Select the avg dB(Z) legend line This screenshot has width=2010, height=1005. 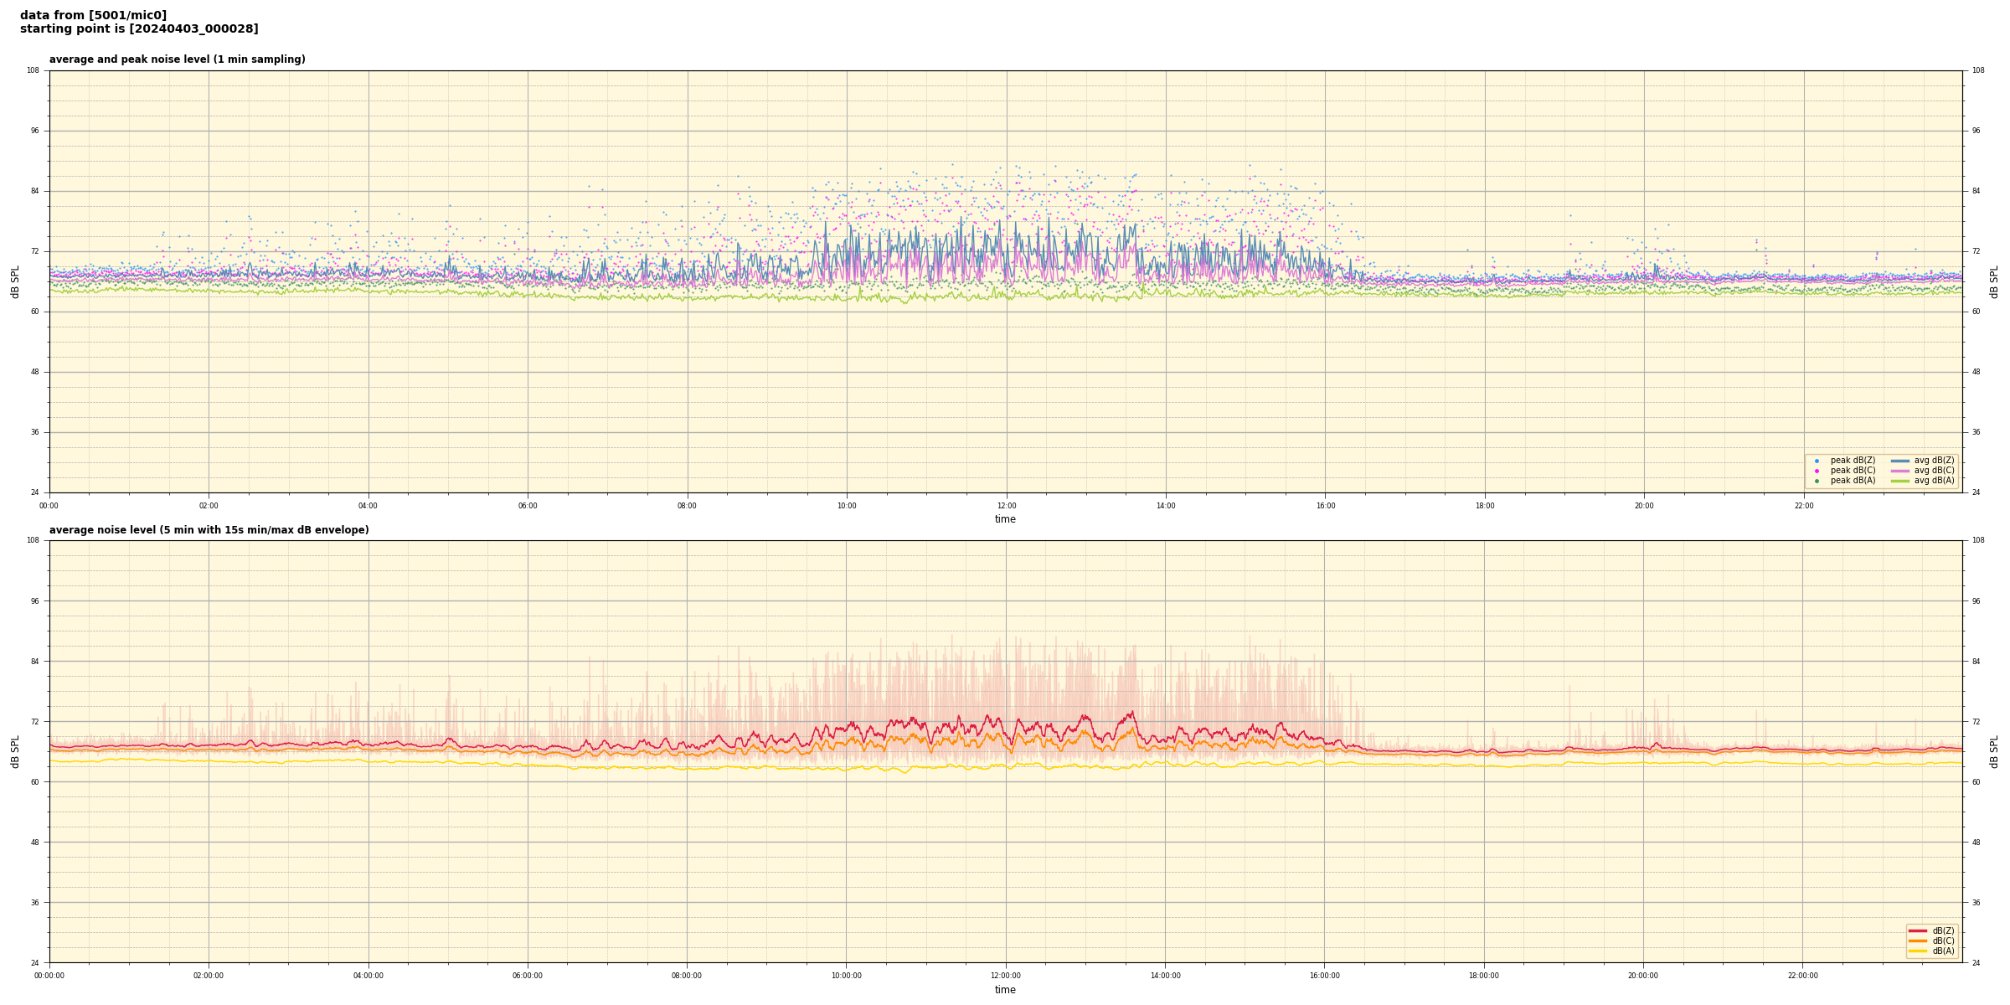point(1900,461)
